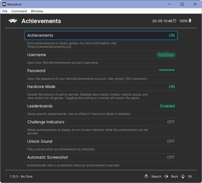202x183 pixels.
Task: Click the RetroArch title bar app icon
Action: 4,4
